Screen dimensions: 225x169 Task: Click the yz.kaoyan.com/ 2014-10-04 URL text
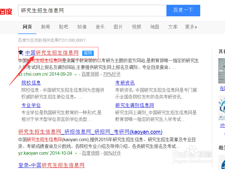click(x=45, y=153)
